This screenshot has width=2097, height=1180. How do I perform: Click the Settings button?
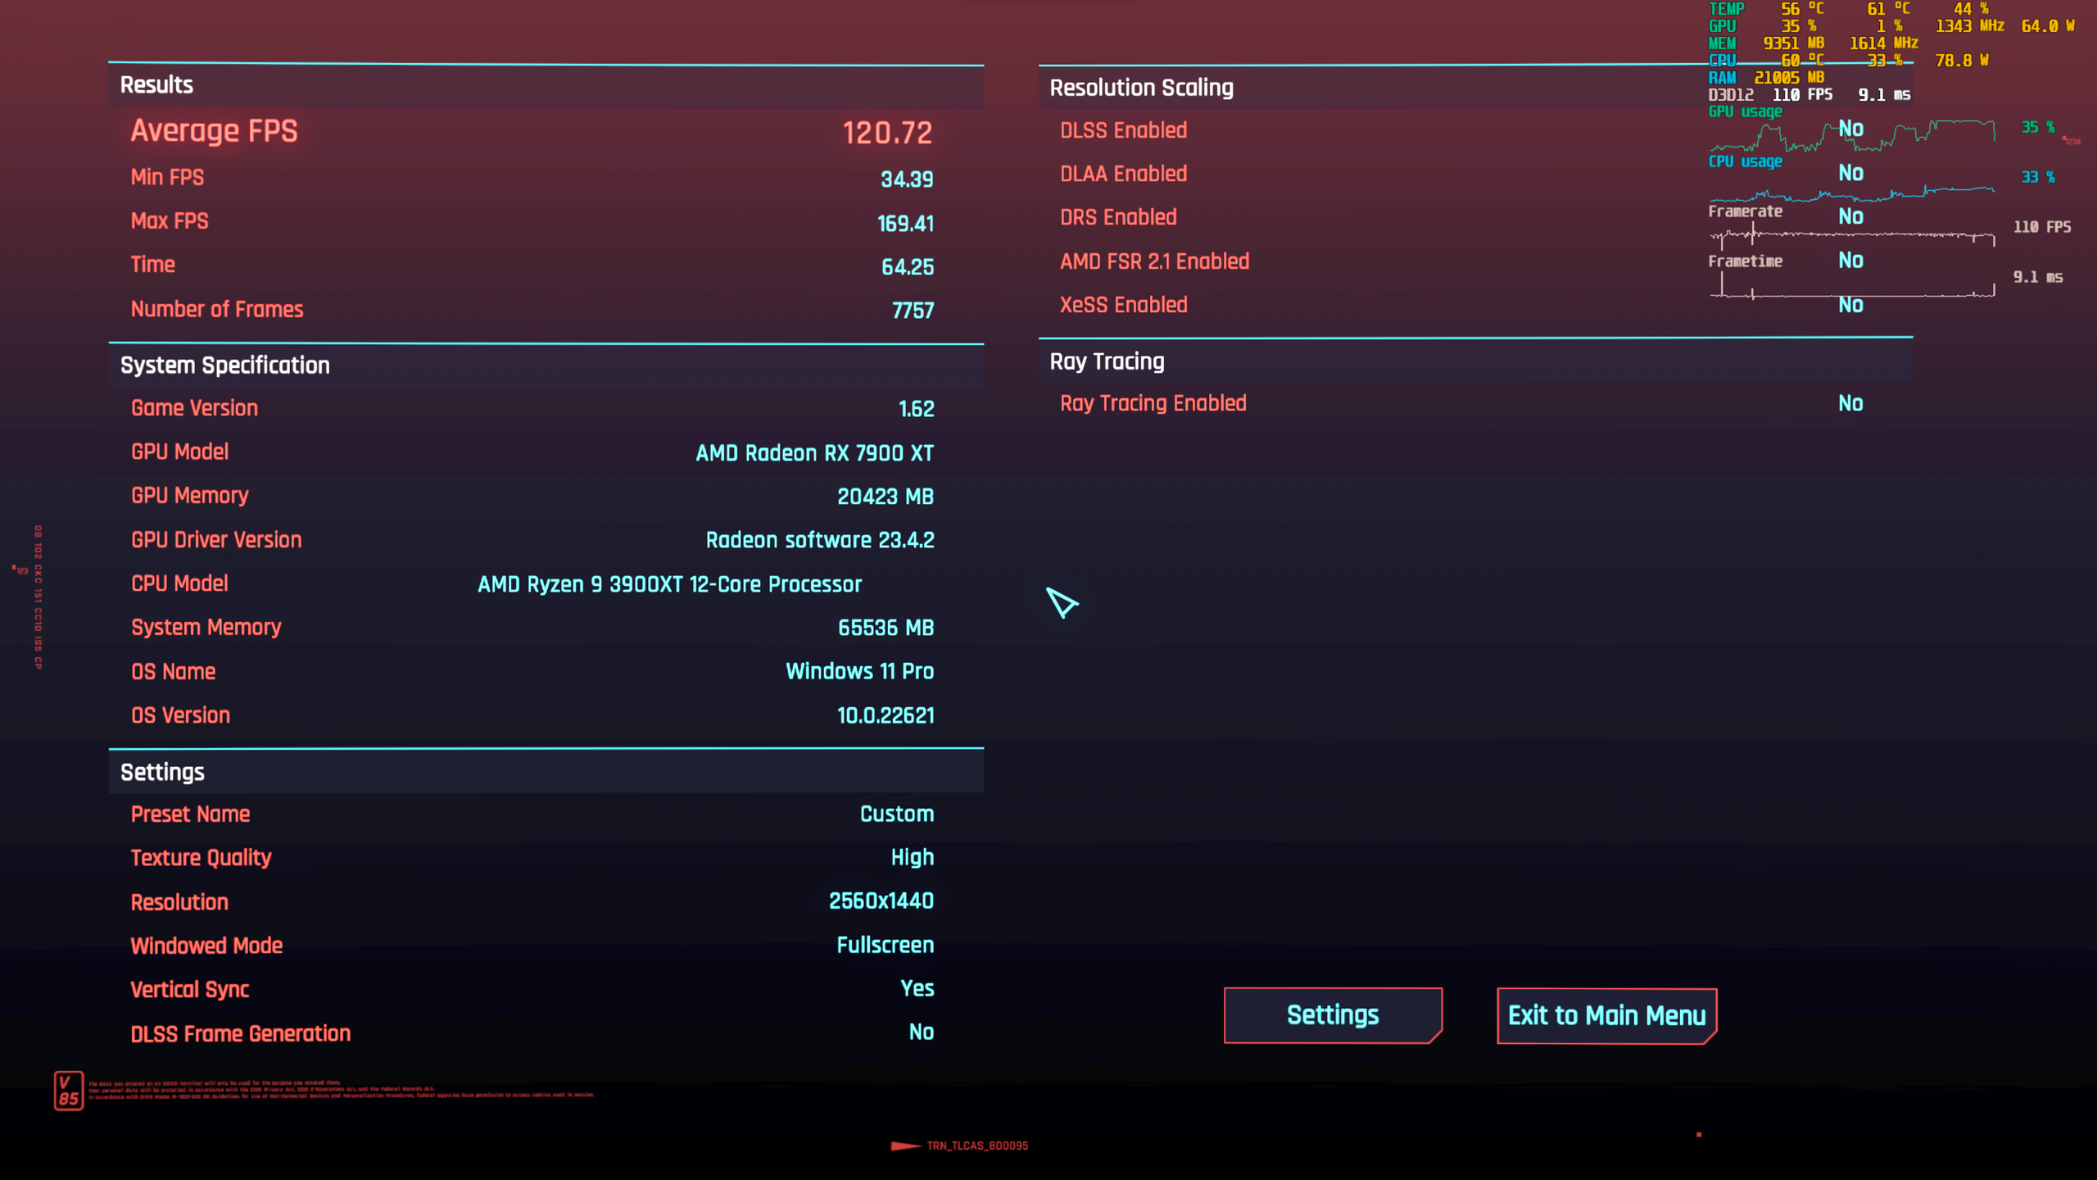(1333, 1015)
